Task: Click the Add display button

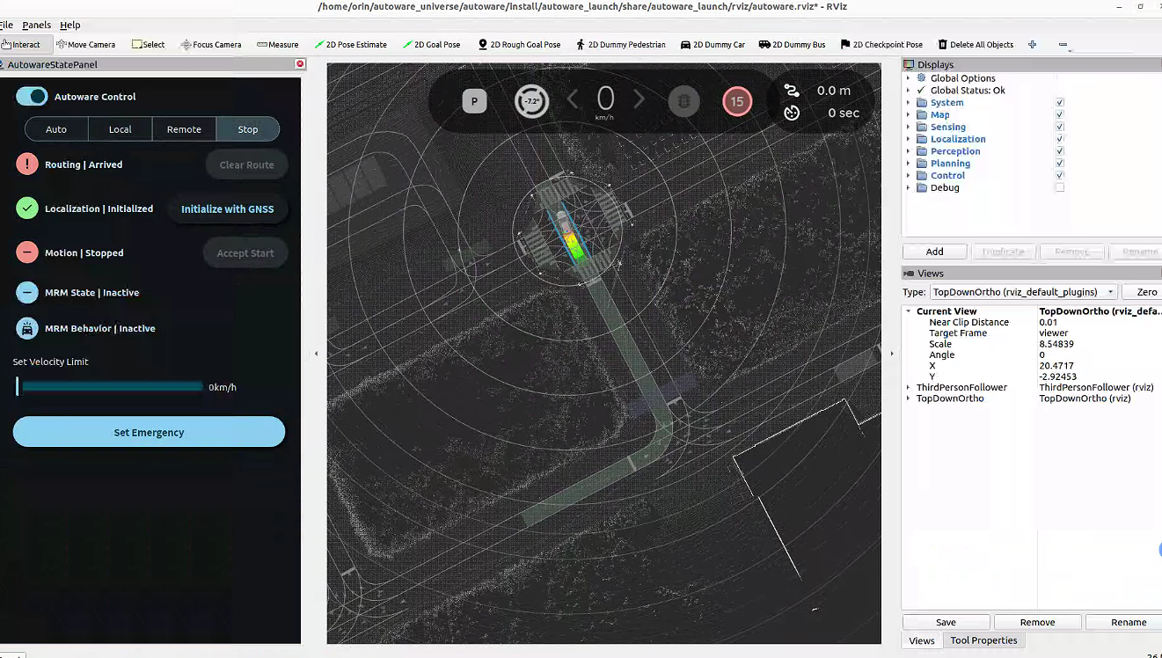Action: coord(934,252)
